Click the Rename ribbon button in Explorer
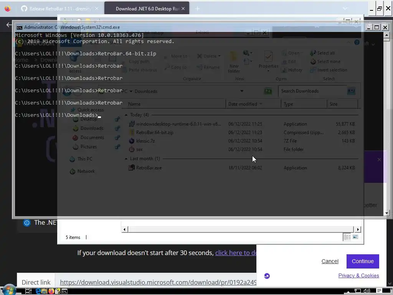This screenshot has width=393, height=295. (x=208, y=67)
